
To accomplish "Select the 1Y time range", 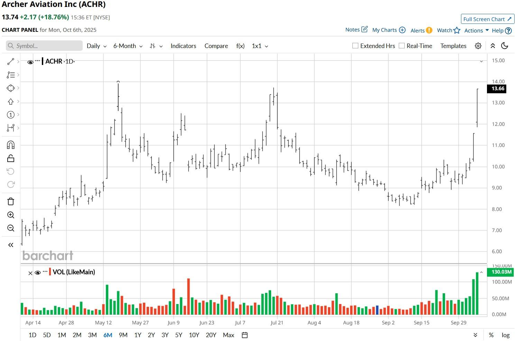I will click(138, 335).
